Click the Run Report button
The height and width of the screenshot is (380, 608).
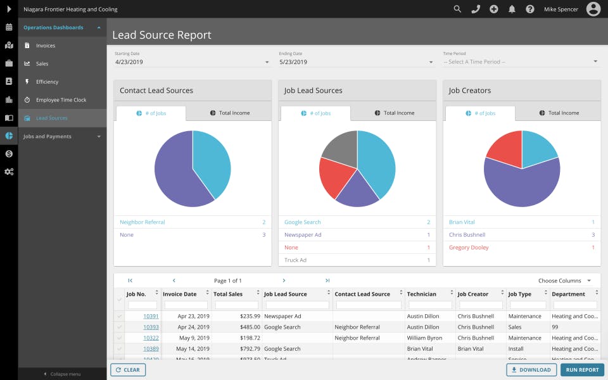click(x=581, y=370)
